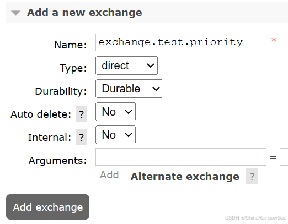Screen dimensions: 288x224
Task: Click the Add exchange button
Action: (47, 207)
